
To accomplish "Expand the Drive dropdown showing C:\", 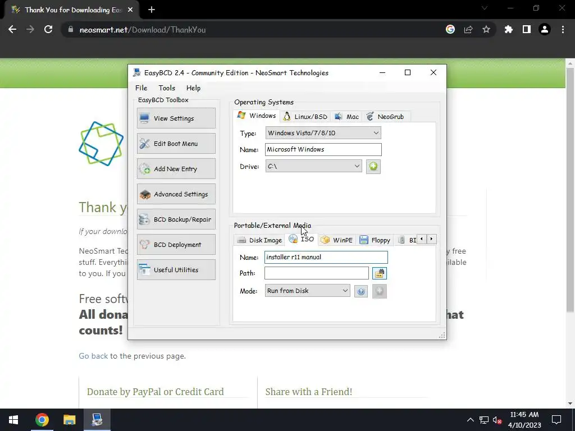I will [x=313, y=166].
